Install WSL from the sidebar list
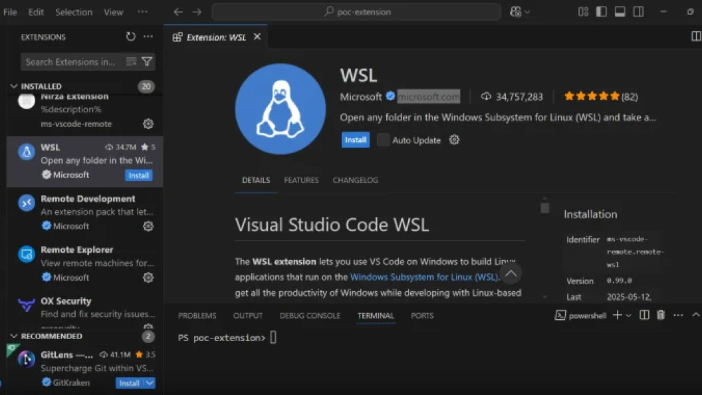This screenshot has height=395, width=702. click(139, 175)
